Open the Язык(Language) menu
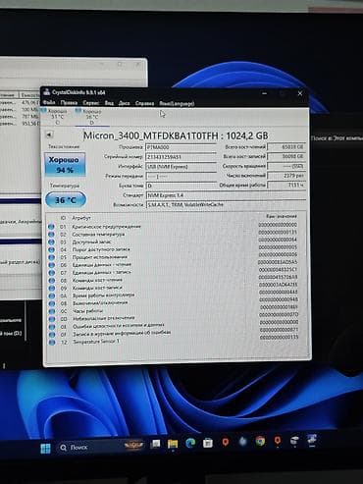 (x=177, y=103)
